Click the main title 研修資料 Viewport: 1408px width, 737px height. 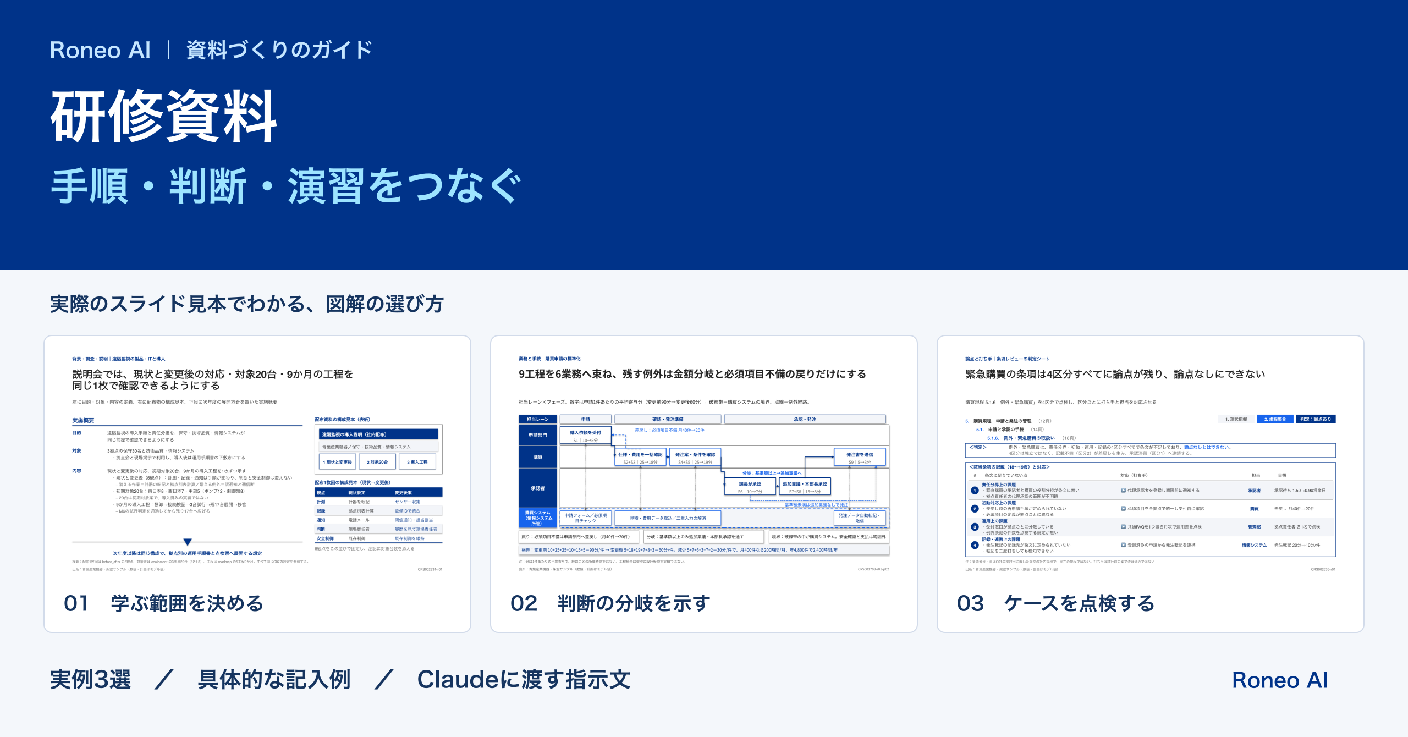(164, 116)
